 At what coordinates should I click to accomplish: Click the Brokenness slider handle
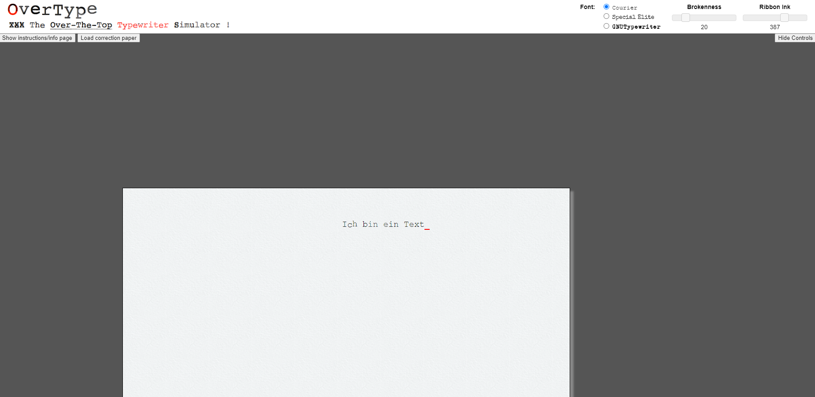tap(686, 18)
